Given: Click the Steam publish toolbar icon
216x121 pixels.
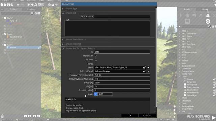Looking at the screenshot, I should tap(12, 5).
